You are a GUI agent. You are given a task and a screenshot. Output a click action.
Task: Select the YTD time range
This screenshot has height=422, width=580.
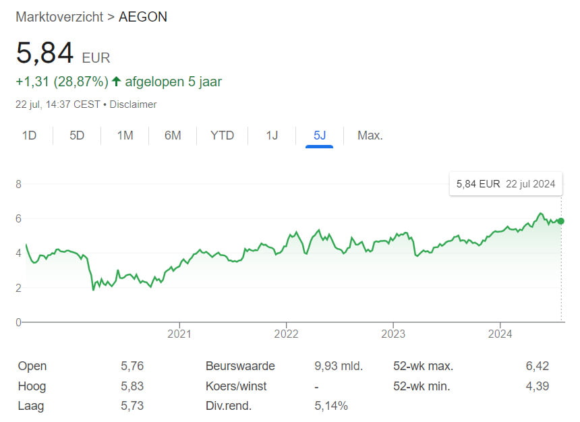pyautogui.click(x=222, y=135)
